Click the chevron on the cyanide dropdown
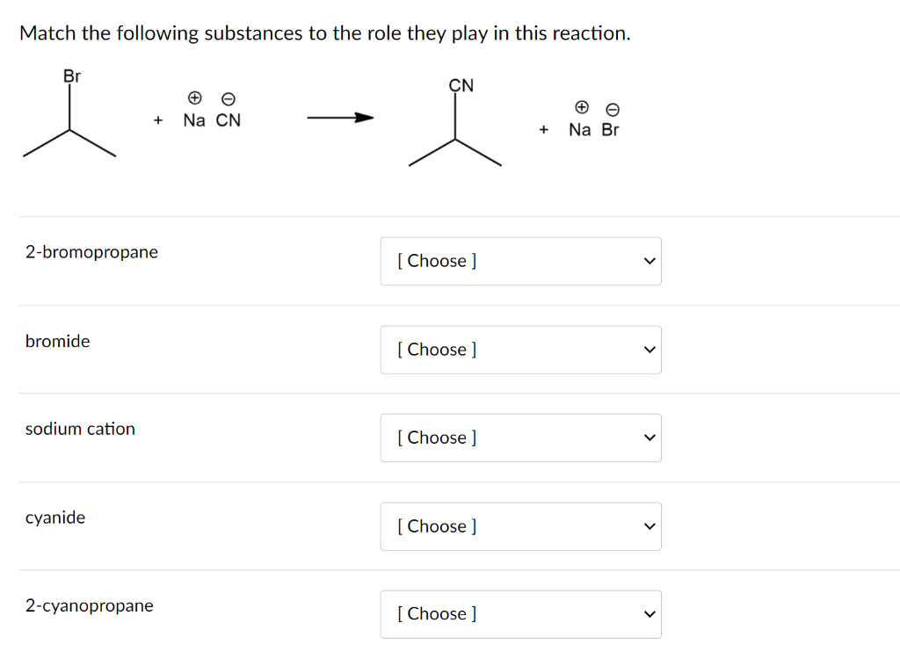 [x=649, y=526]
